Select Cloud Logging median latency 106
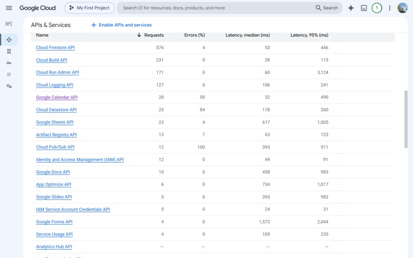The image size is (413, 258). pyautogui.click(x=266, y=85)
